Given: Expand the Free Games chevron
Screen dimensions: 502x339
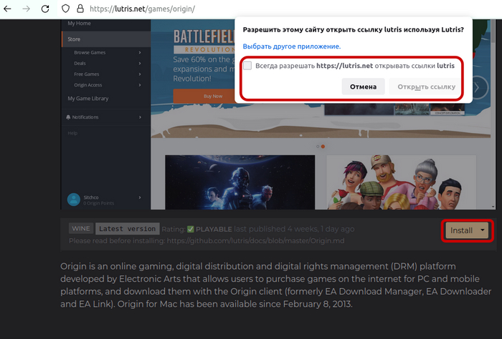Looking at the screenshot, I should coord(140,74).
